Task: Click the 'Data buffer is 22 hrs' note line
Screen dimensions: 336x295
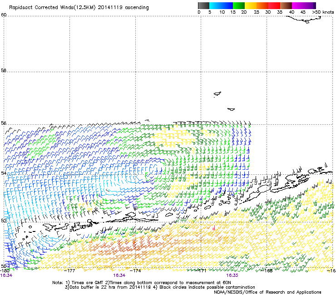Action: [160, 287]
